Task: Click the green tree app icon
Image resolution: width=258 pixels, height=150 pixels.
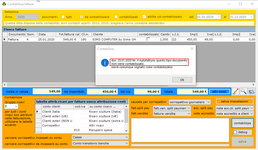Action: pyautogui.click(x=4, y=4)
